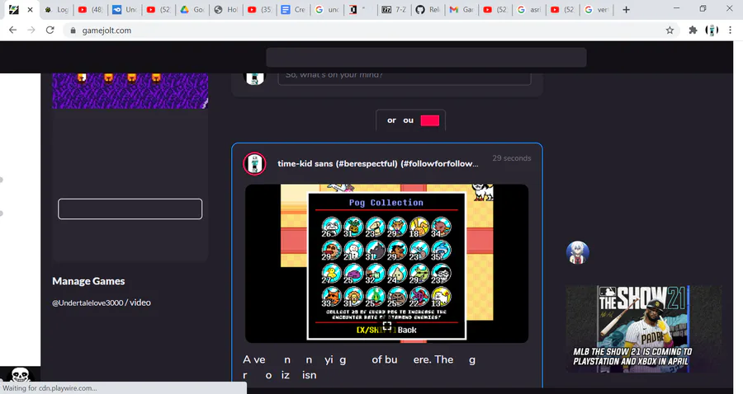
Task: Switch to the YouTube '(35' tab
Action: (260, 9)
